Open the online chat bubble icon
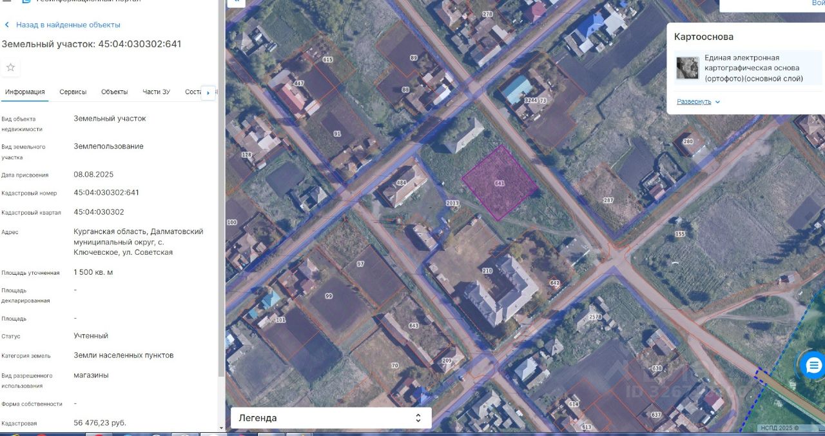This screenshot has width=825, height=436. tap(813, 366)
